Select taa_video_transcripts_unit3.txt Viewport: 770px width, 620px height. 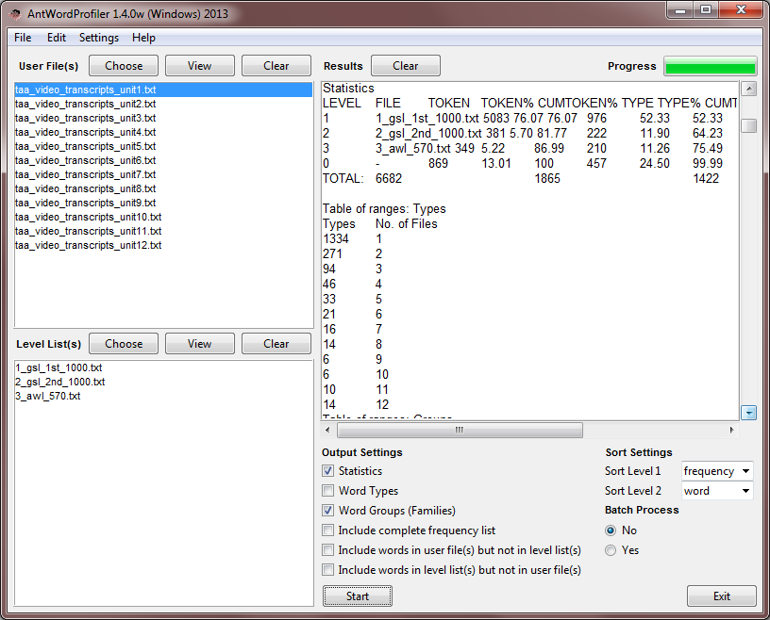163,118
